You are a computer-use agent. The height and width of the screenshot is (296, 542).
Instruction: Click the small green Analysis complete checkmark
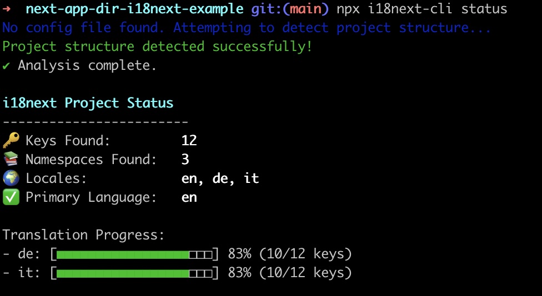pos(6,66)
